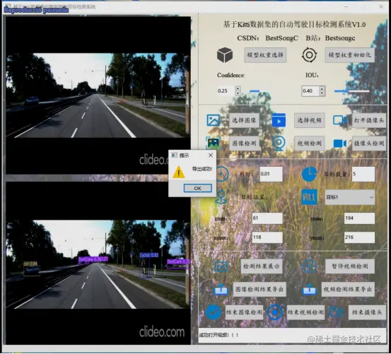
Task: Choose an image with 选择图像
Action: (244, 120)
